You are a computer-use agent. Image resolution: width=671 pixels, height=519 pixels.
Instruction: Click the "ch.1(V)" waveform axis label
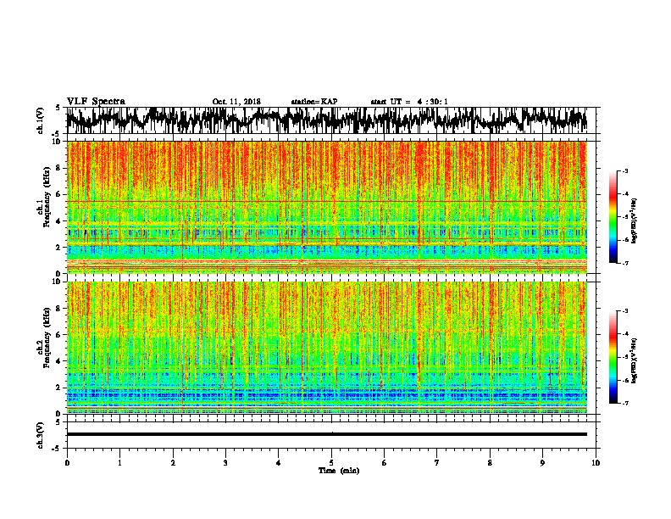(41, 120)
